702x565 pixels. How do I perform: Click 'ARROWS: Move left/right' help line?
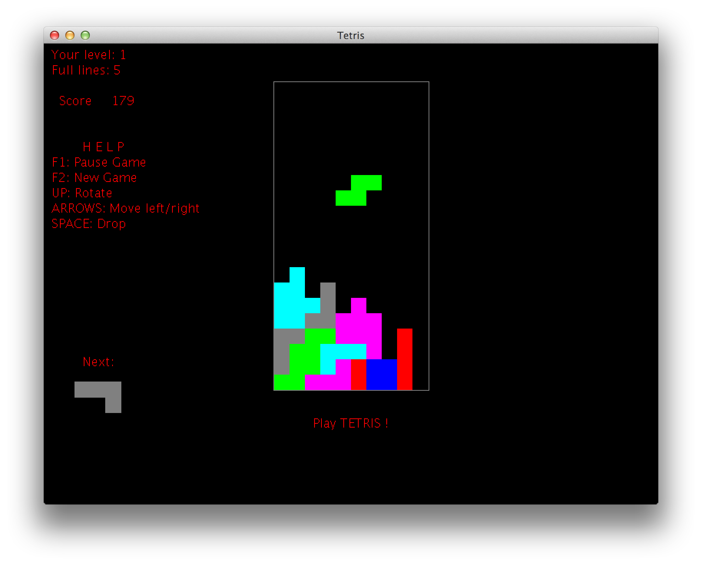pyautogui.click(x=126, y=208)
